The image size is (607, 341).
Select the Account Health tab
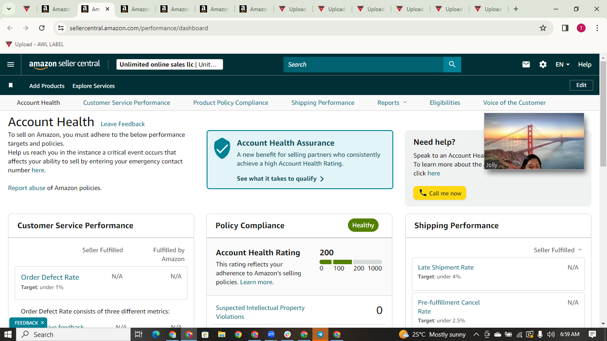pyautogui.click(x=38, y=103)
